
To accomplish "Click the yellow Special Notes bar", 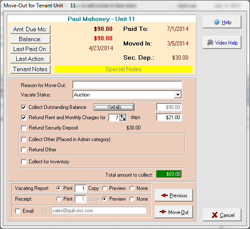I will tap(123, 69).
